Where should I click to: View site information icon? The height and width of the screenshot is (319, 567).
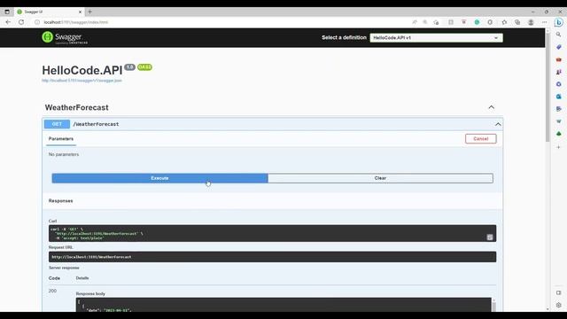pos(37,22)
